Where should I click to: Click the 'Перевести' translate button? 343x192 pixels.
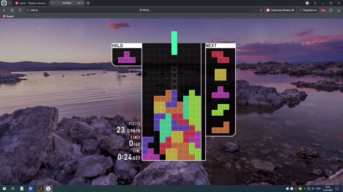click(308, 10)
